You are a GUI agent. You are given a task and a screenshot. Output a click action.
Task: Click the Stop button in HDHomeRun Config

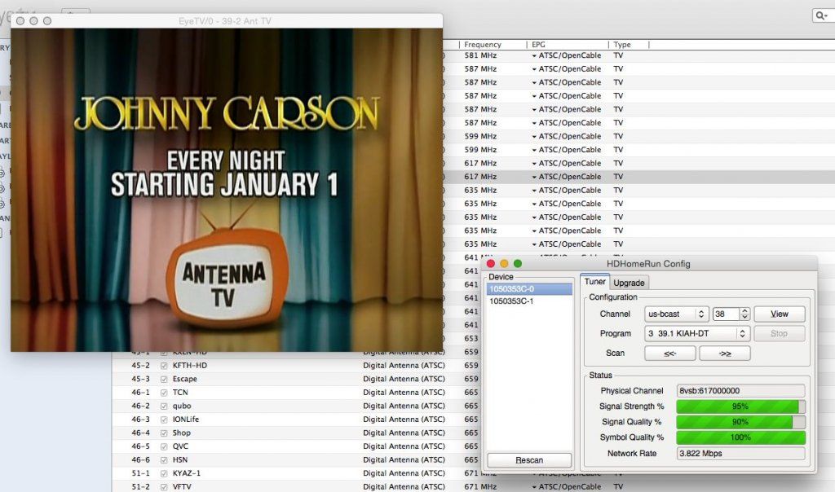779,333
